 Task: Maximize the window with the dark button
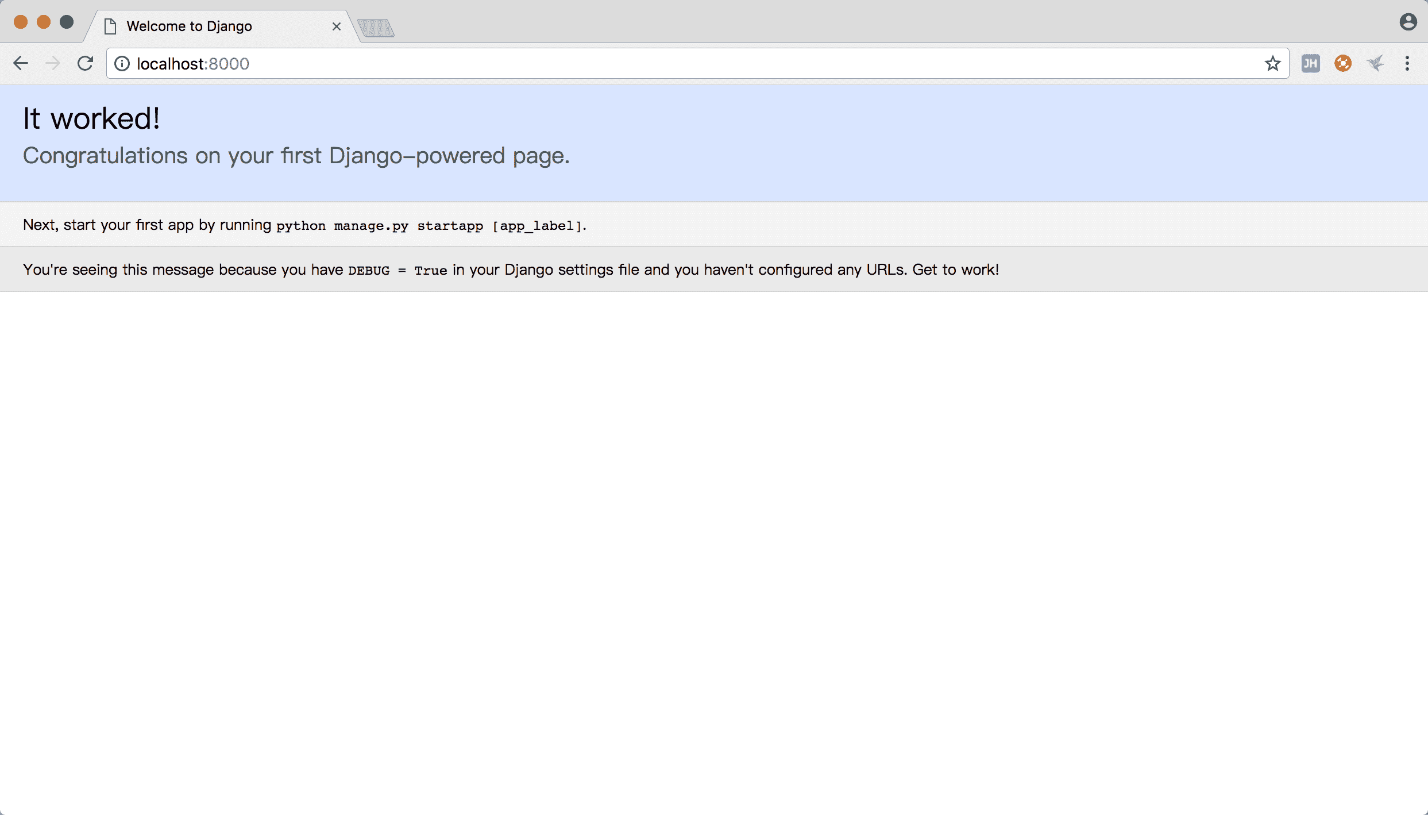tap(67, 22)
